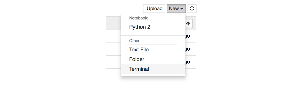Click the first row's 'ago' modified time

188,36
